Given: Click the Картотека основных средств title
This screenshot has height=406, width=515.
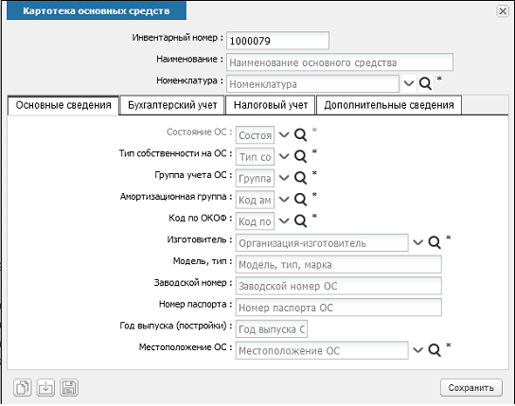Looking at the screenshot, I should coord(97,10).
